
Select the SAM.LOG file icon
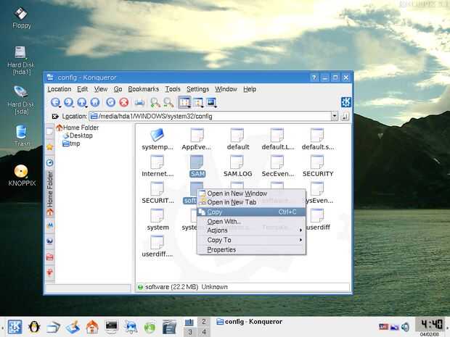pyautogui.click(x=237, y=160)
